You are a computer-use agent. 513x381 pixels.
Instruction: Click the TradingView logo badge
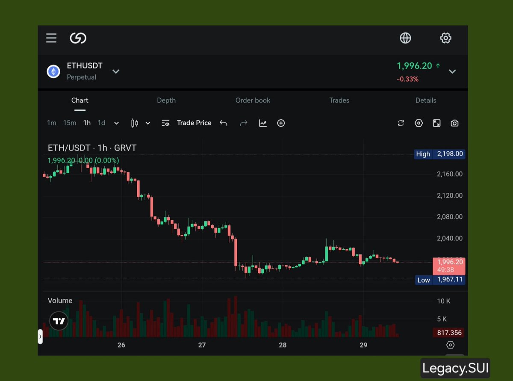[x=59, y=321]
